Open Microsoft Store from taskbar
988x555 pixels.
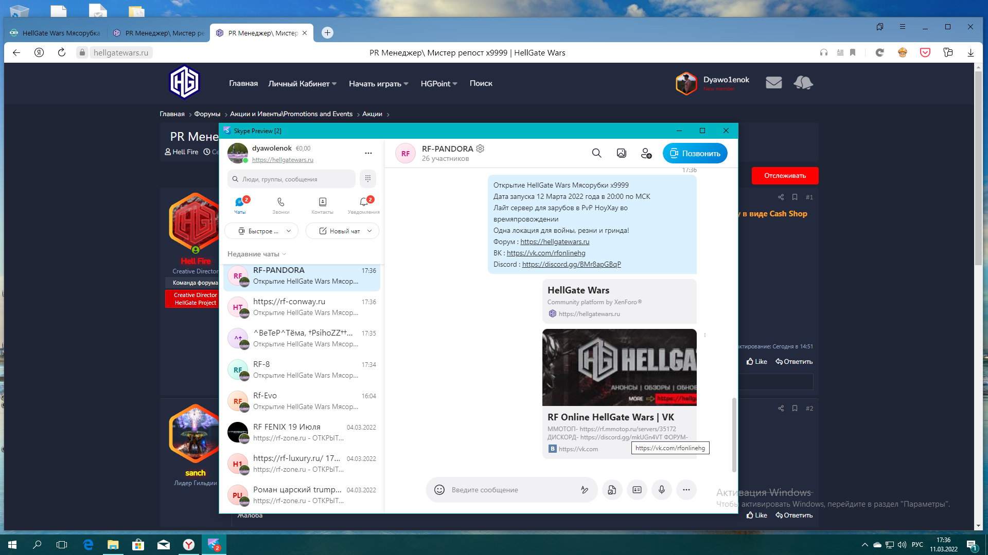(x=138, y=545)
